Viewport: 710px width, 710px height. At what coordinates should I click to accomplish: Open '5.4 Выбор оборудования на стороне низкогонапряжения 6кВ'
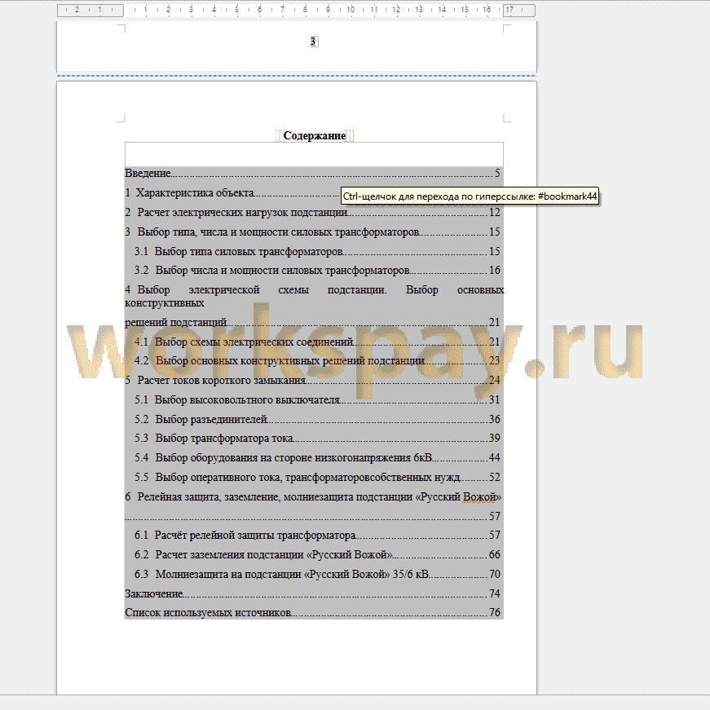[317, 458]
